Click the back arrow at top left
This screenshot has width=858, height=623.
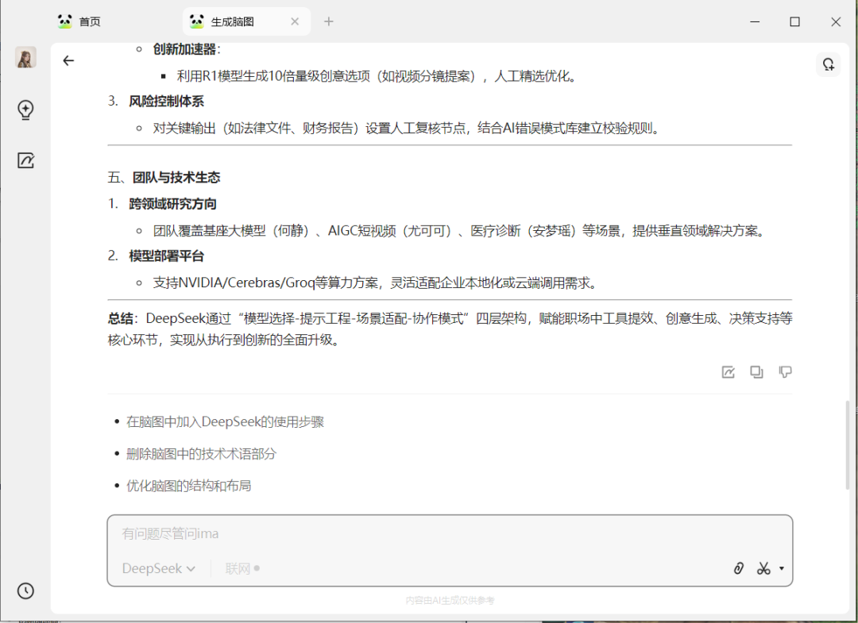click(68, 60)
